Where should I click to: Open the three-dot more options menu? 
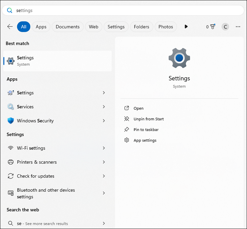pos(238,27)
